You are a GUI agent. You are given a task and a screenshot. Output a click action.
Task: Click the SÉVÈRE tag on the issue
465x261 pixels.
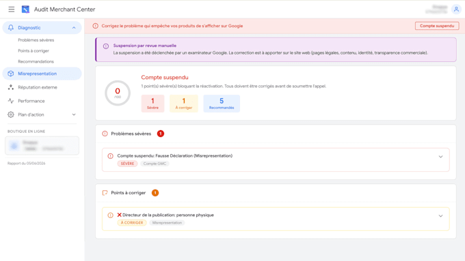pyautogui.click(x=127, y=164)
